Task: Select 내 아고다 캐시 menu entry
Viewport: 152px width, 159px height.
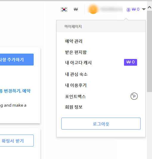Action: [78, 63]
